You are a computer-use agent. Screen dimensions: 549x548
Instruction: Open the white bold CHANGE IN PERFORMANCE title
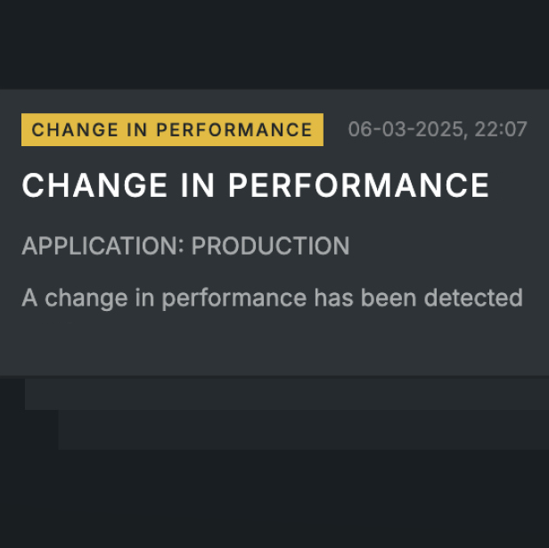pos(255,185)
